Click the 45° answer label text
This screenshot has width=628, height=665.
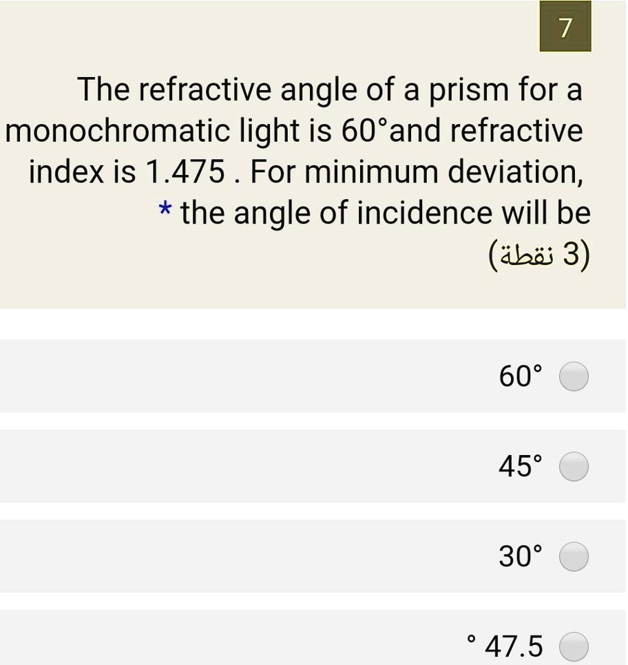click(519, 467)
